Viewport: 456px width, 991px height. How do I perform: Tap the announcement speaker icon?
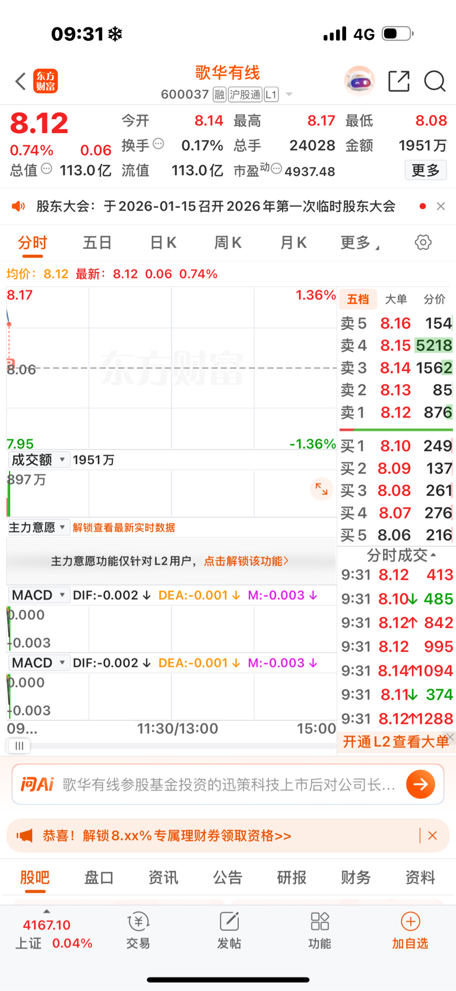tap(18, 206)
